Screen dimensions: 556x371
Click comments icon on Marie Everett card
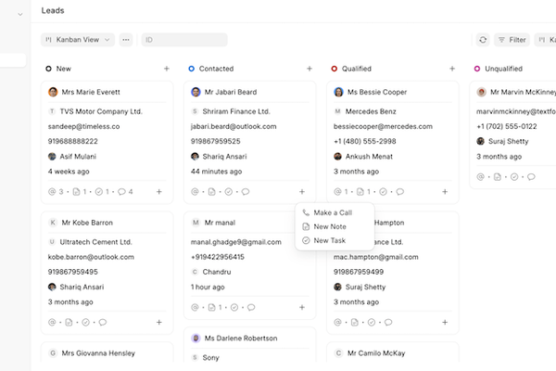(x=121, y=192)
